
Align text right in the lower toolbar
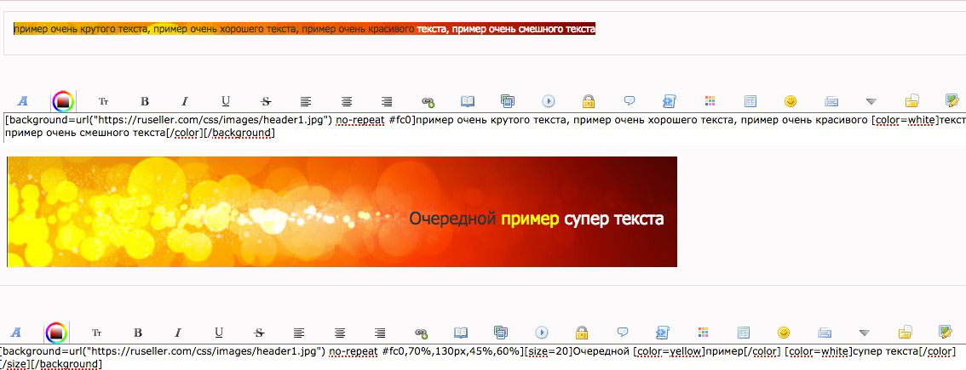coord(380,333)
